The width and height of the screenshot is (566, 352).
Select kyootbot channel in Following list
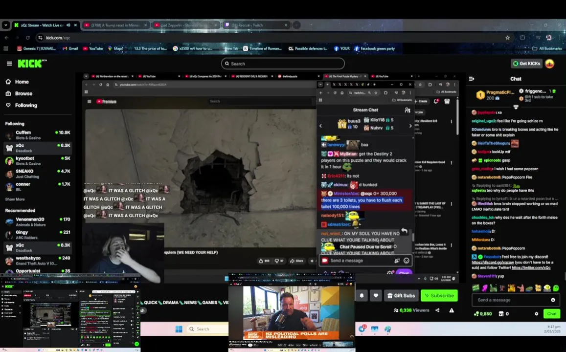[38, 161]
